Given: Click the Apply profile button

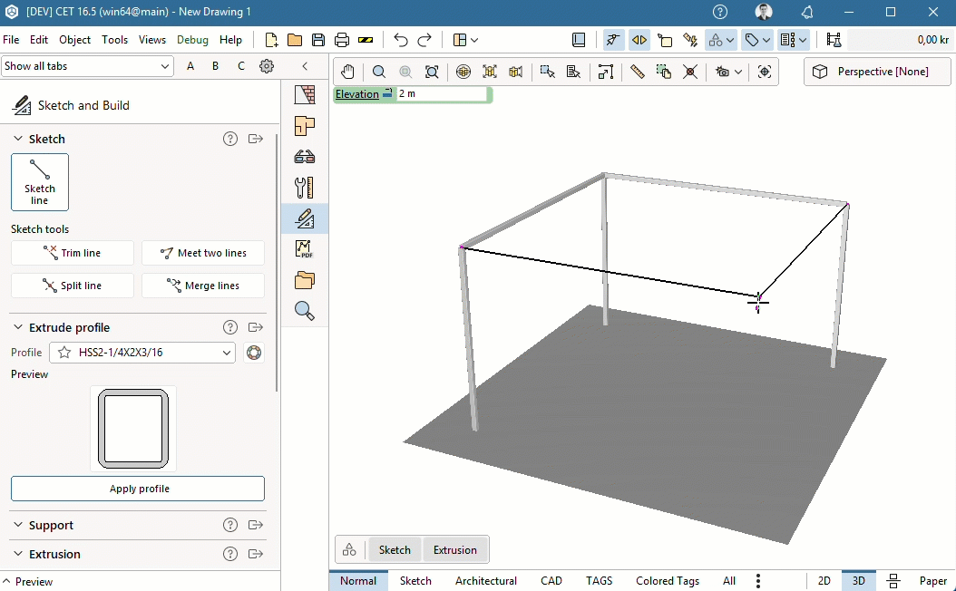Looking at the screenshot, I should (x=138, y=489).
